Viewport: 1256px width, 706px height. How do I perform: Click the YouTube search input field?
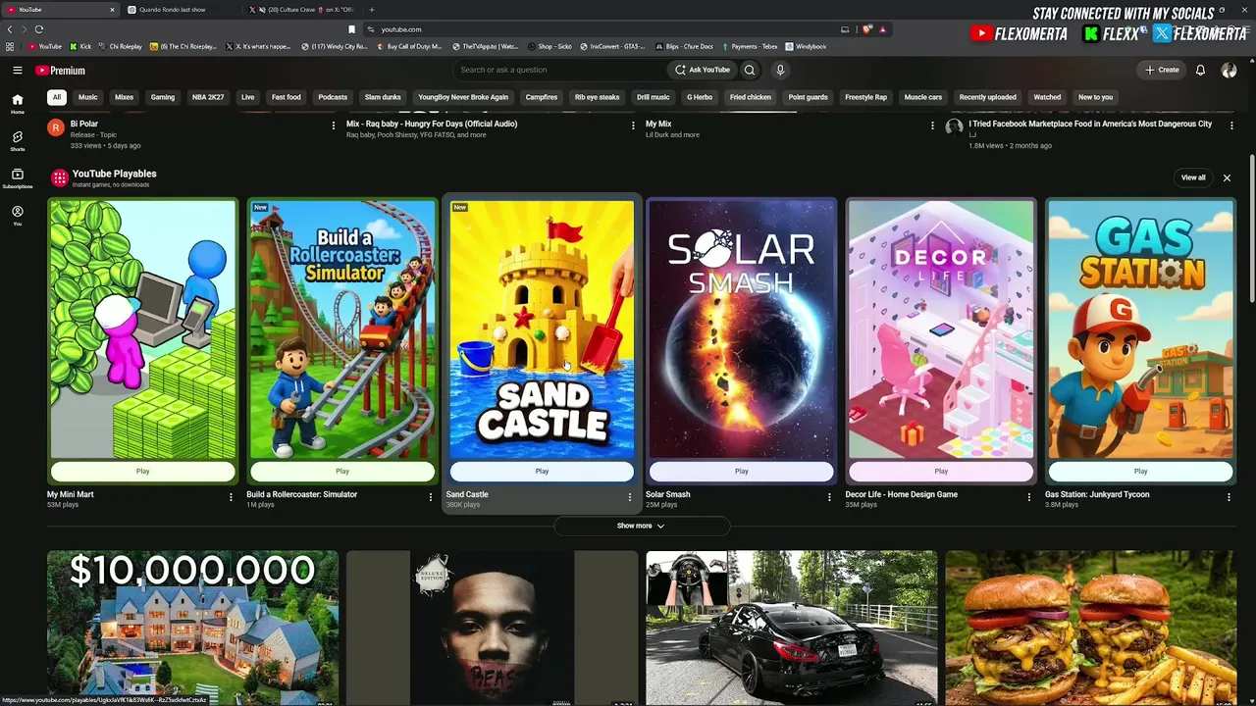coord(559,70)
